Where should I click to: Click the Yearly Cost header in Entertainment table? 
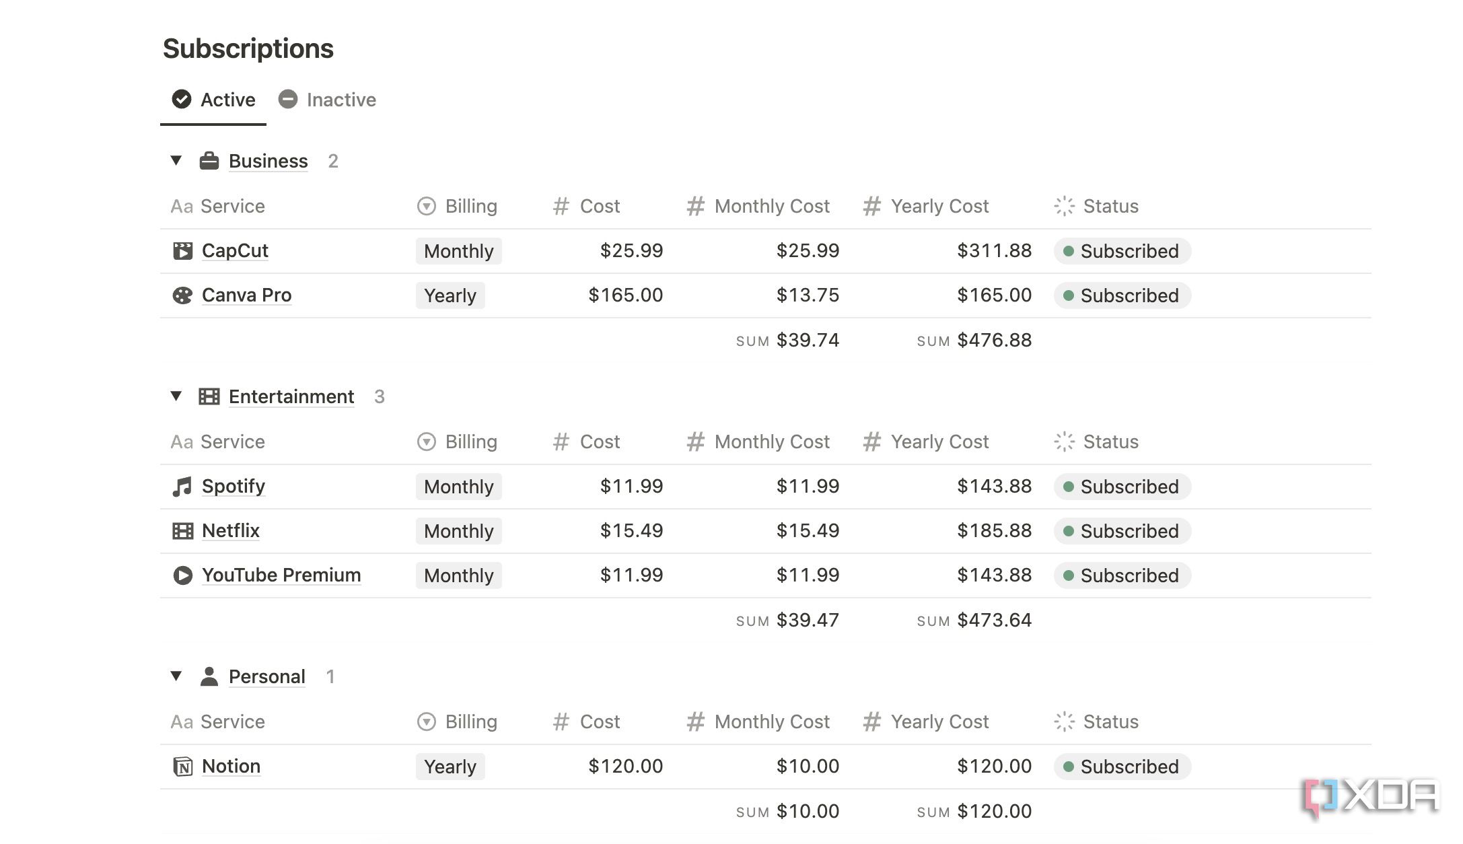926,442
